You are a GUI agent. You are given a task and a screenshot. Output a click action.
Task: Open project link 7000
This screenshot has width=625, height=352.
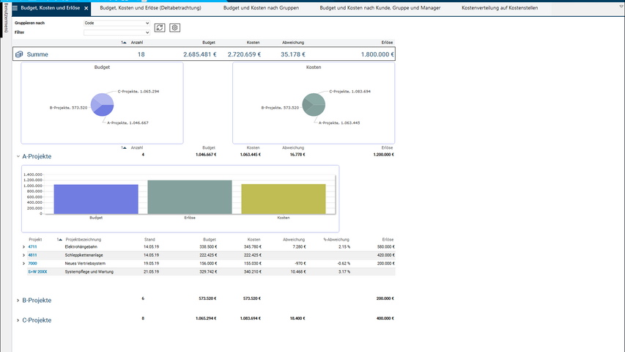32,263
